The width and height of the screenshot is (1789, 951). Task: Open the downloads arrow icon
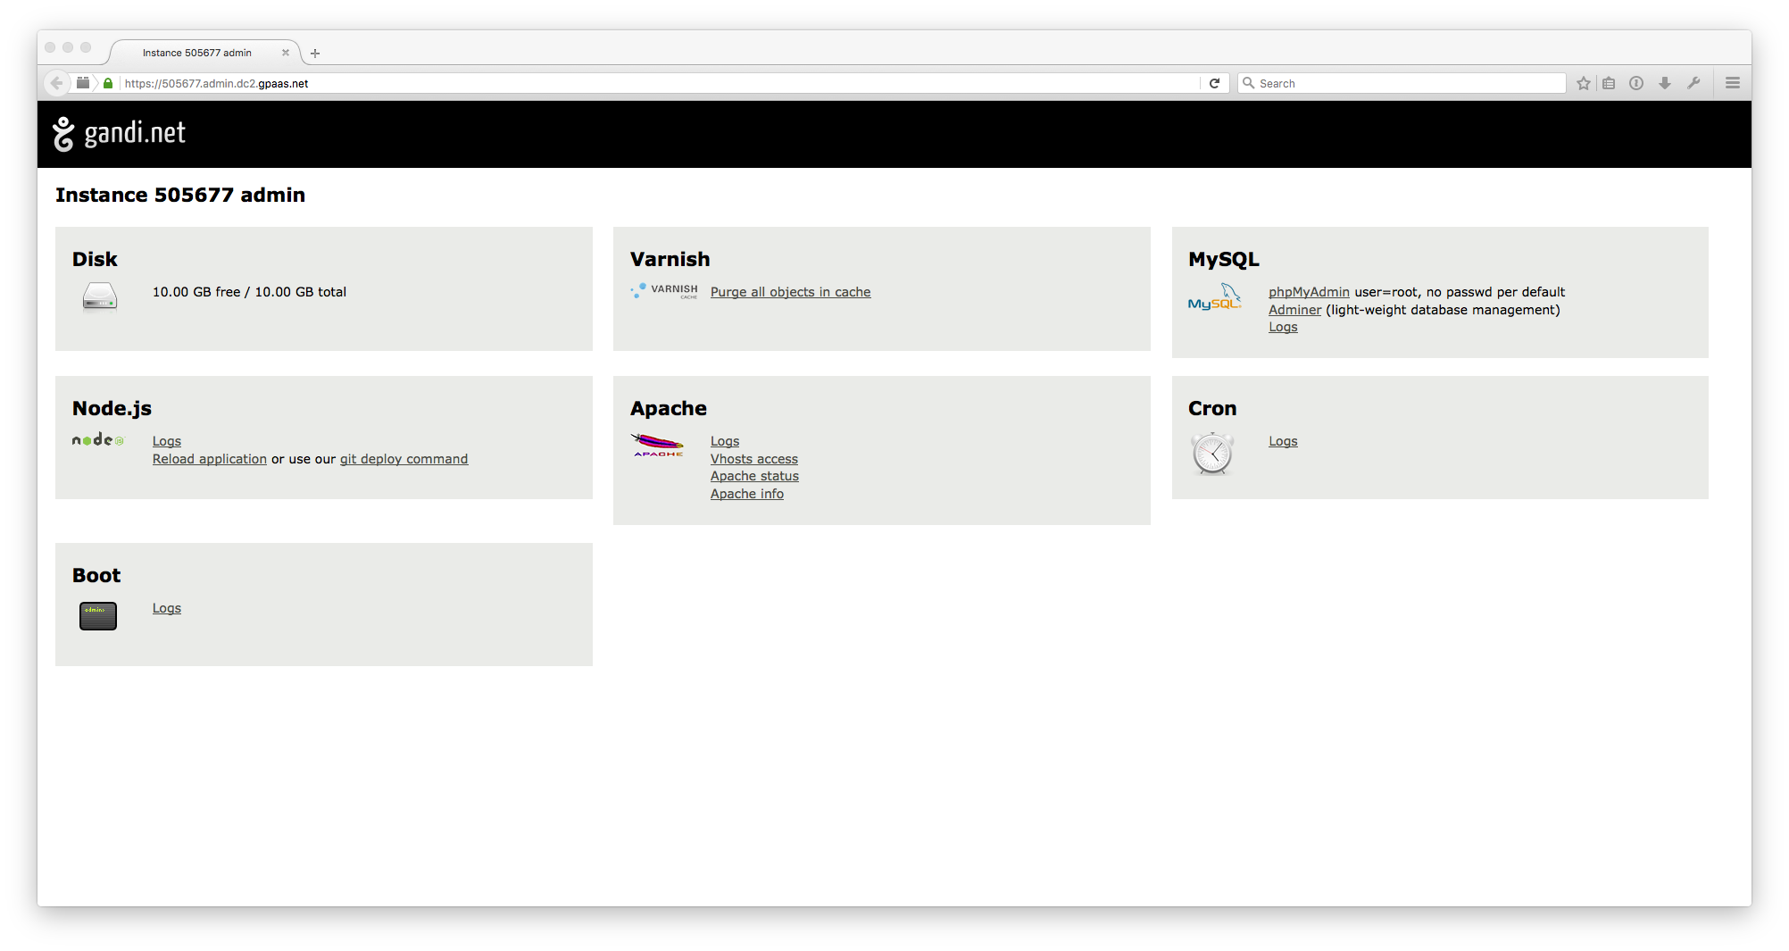(x=1665, y=83)
